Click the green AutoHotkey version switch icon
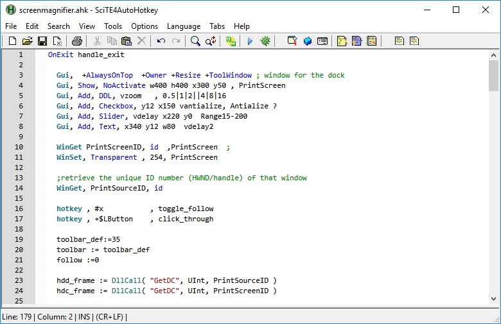The width and height of the screenshot is (501, 324). coord(231,41)
